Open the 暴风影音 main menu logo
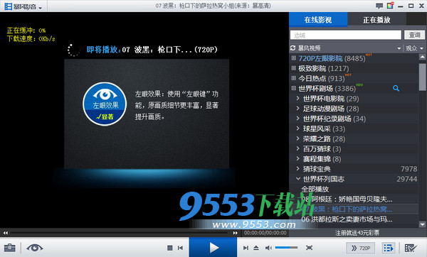427x257 pixels. [x=23, y=6]
